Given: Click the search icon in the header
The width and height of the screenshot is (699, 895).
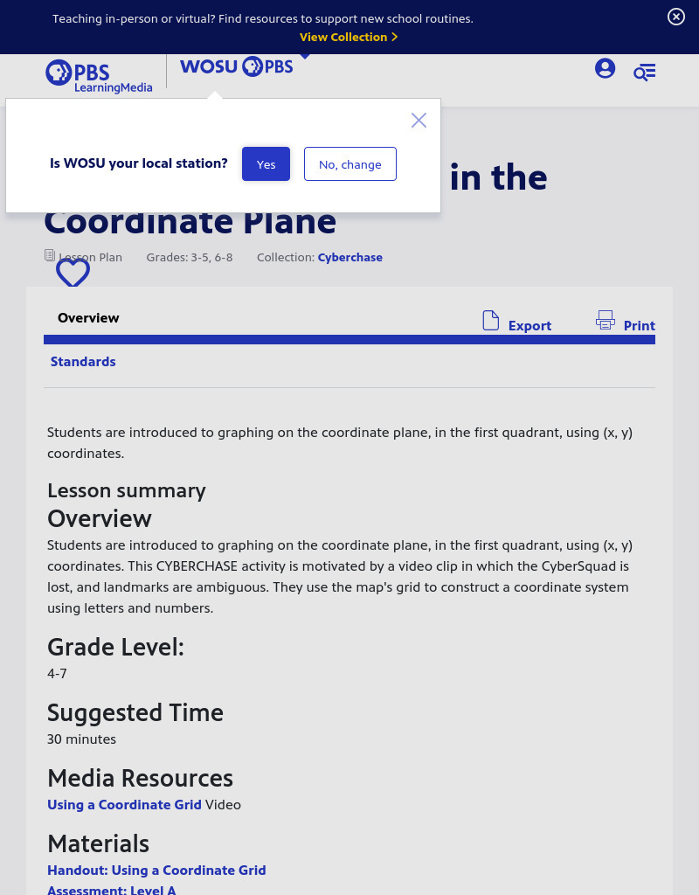Looking at the screenshot, I should tap(645, 72).
